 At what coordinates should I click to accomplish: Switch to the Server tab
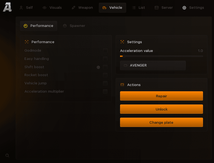click(164, 8)
